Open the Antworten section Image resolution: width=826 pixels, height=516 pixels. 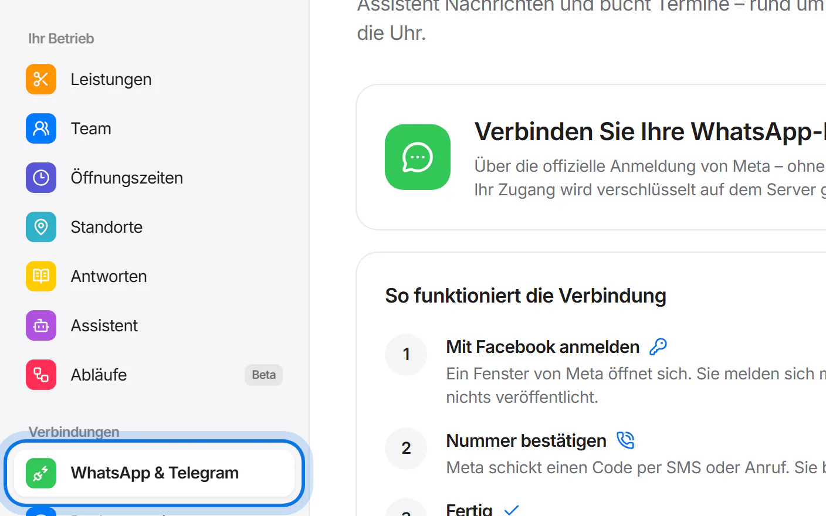click(154, 276)
